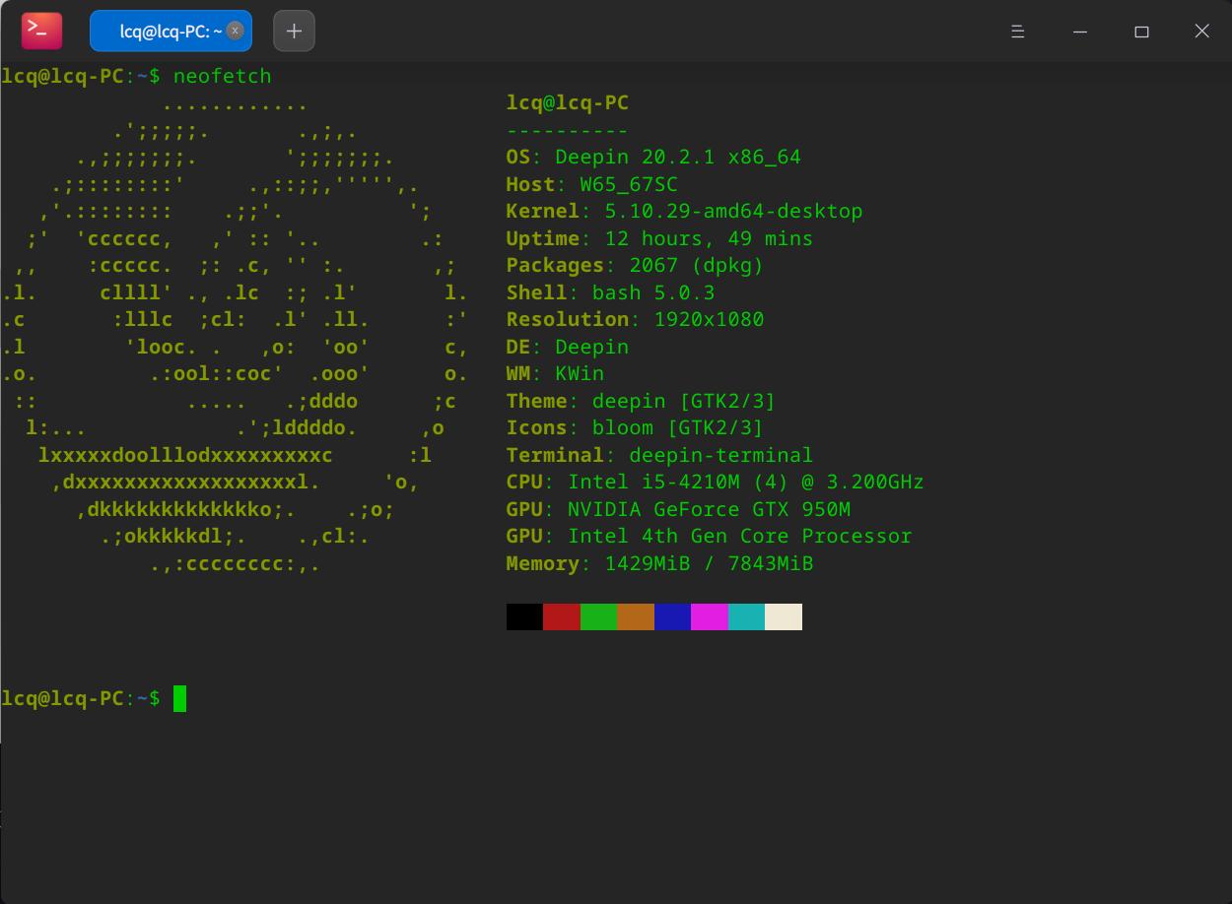Minimize the terminal window
This screenshot has width=1232, height=904.
[x=1080, y=32]
